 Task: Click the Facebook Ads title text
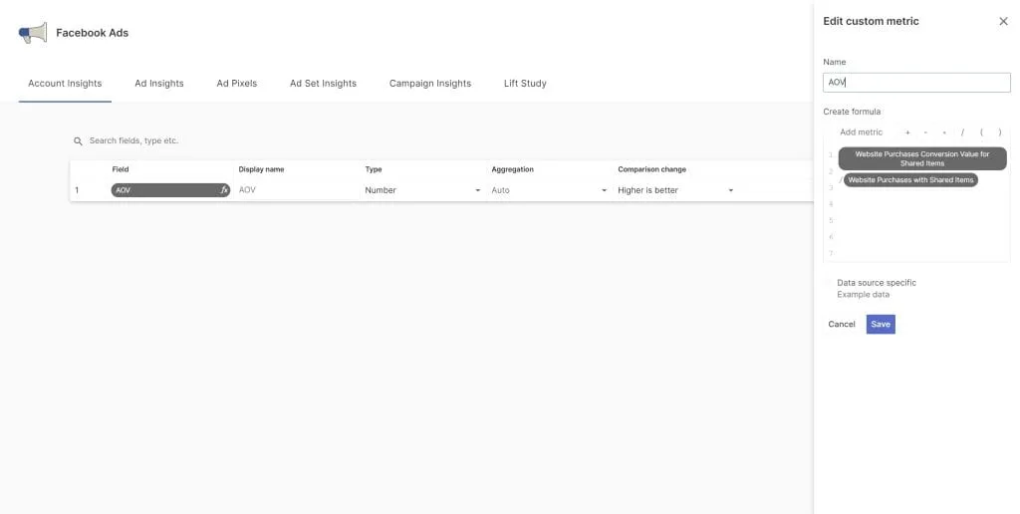pyautogui.click(x=93, y=33)
